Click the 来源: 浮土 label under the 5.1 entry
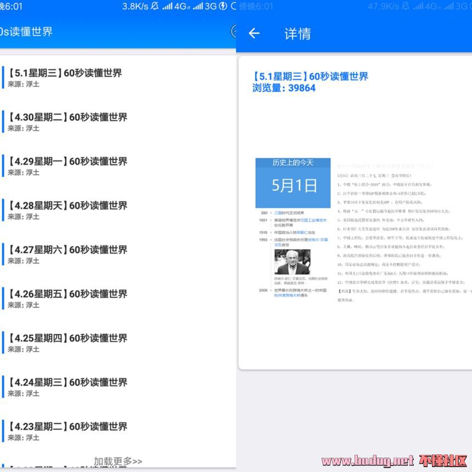The width and height of the screenshot is (472, 472). (24, 85)
